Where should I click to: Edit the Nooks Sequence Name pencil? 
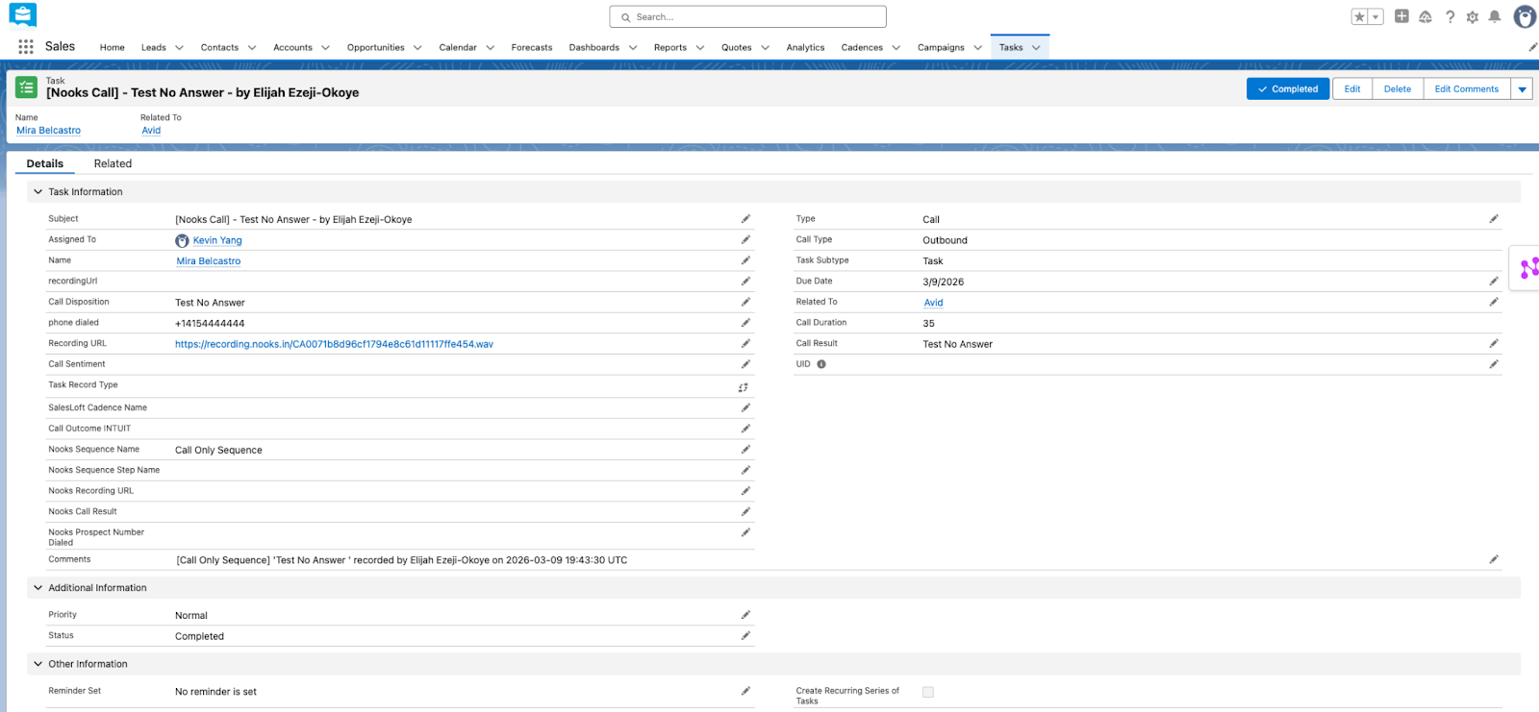click(x=745, y=449)
